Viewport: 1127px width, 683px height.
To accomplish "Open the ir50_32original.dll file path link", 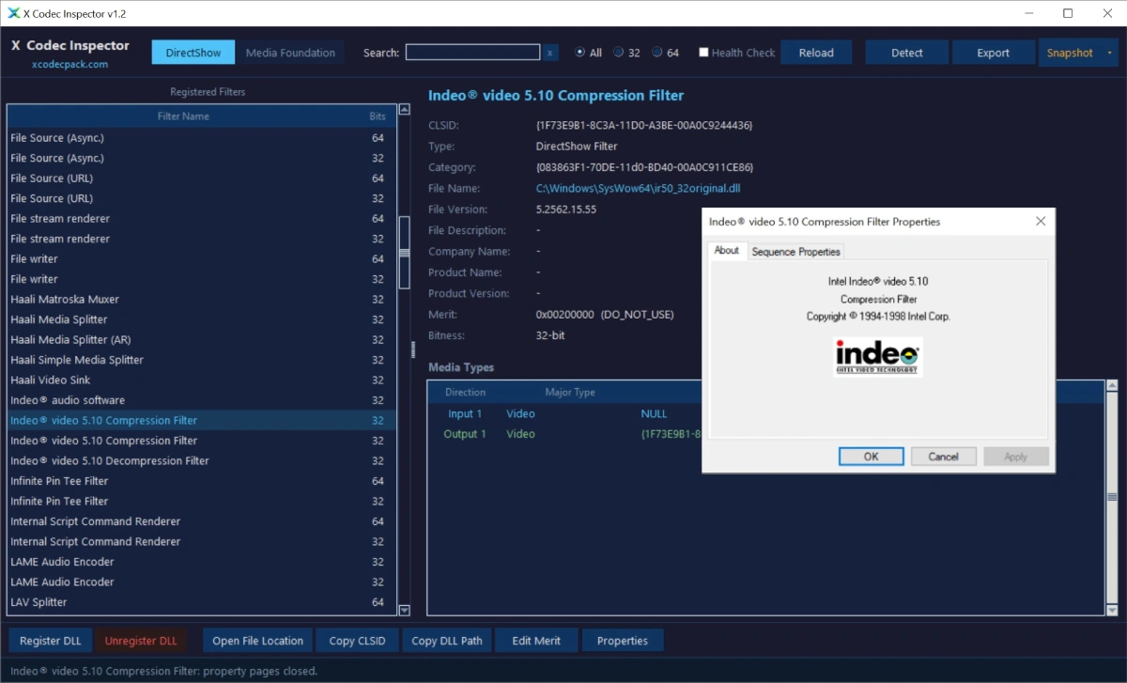I will pyautogui.click(x=639, y=188).
